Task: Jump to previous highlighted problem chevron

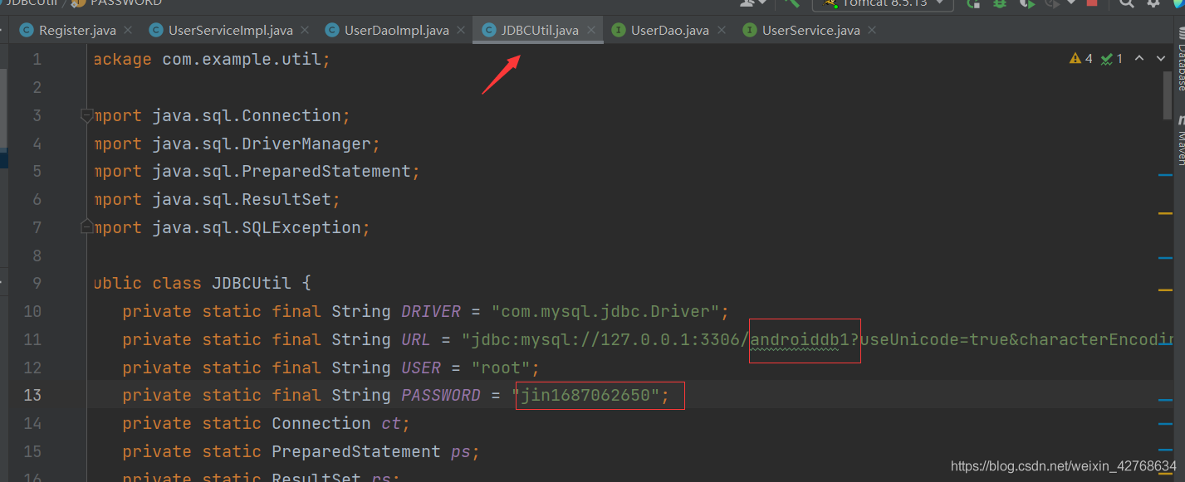Action: (x=1139, y=59)
